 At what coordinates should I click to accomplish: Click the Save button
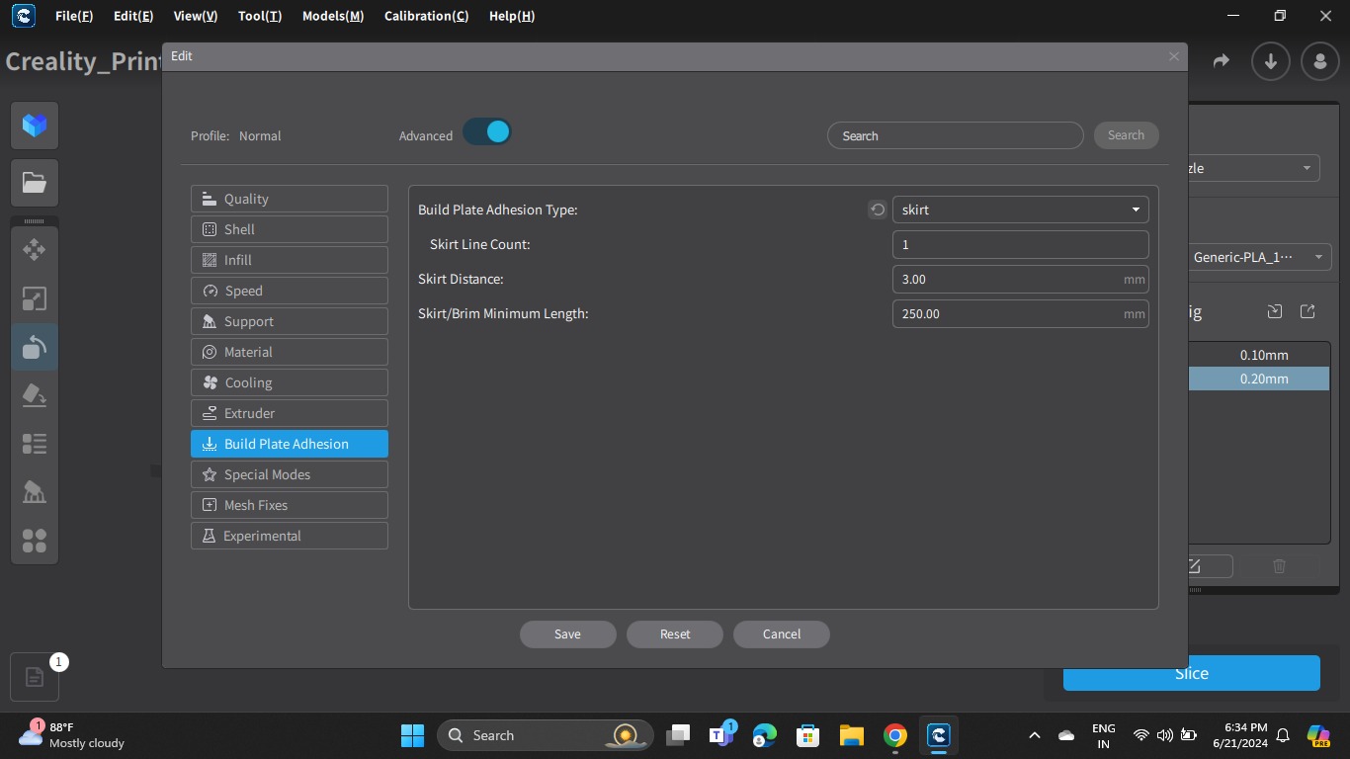(568, 634)
